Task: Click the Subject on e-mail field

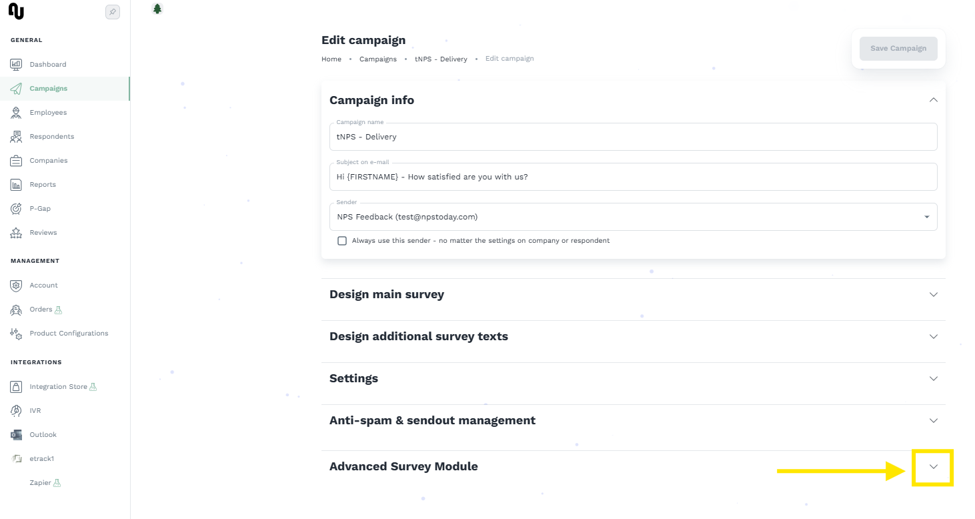Action: tap(633, 177)
